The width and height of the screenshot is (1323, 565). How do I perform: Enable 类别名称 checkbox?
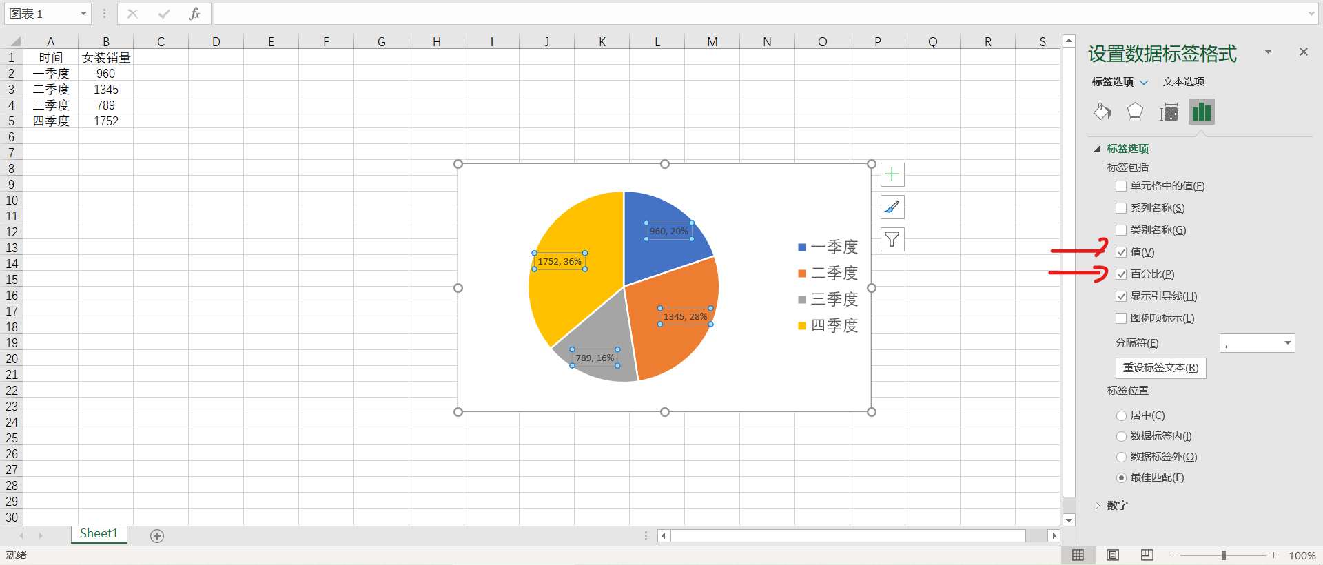pos(1121,230)
